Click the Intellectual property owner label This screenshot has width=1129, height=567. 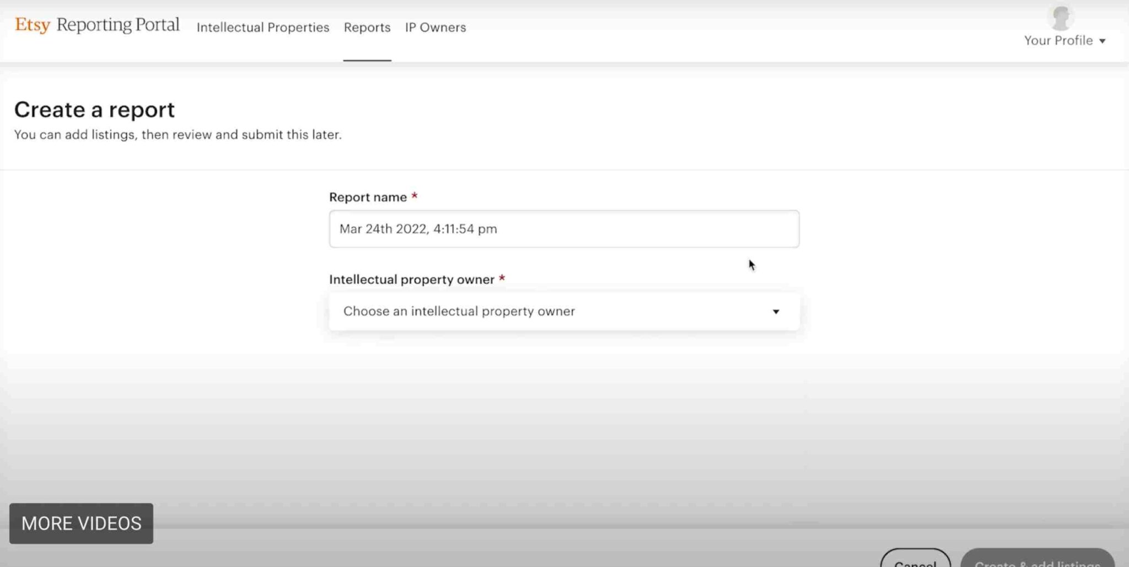(x=411, y=280)
